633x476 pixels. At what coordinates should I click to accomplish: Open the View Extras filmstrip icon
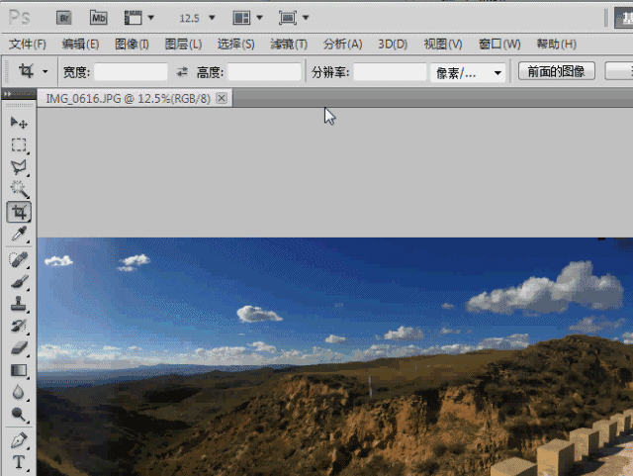133,18
